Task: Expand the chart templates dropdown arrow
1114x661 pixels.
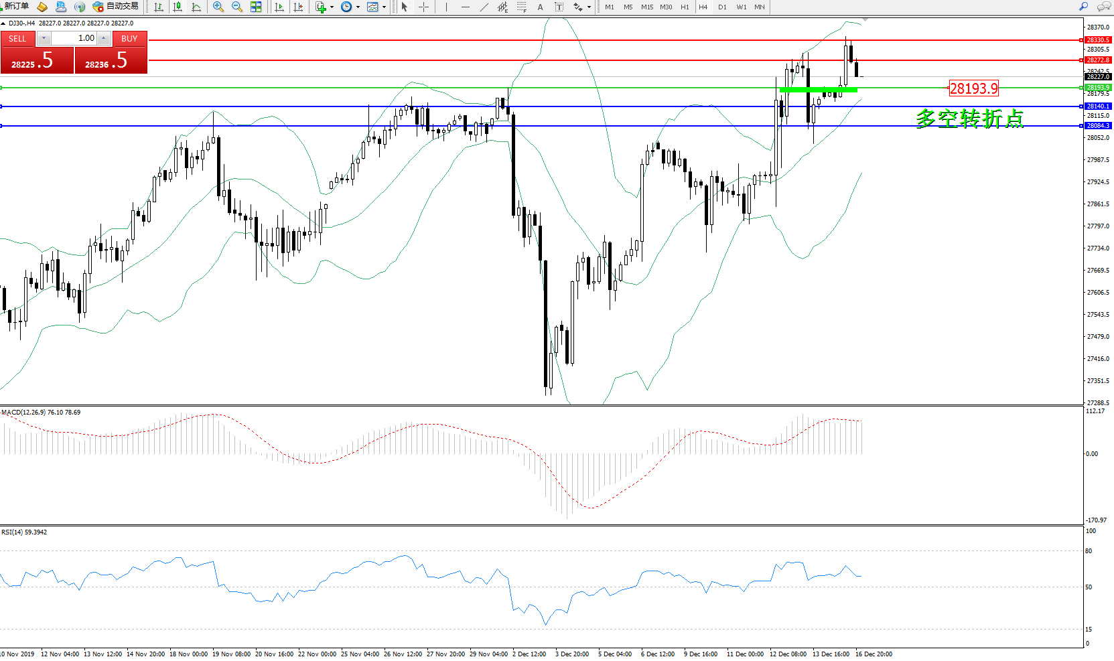Action: tap(384, 7)
